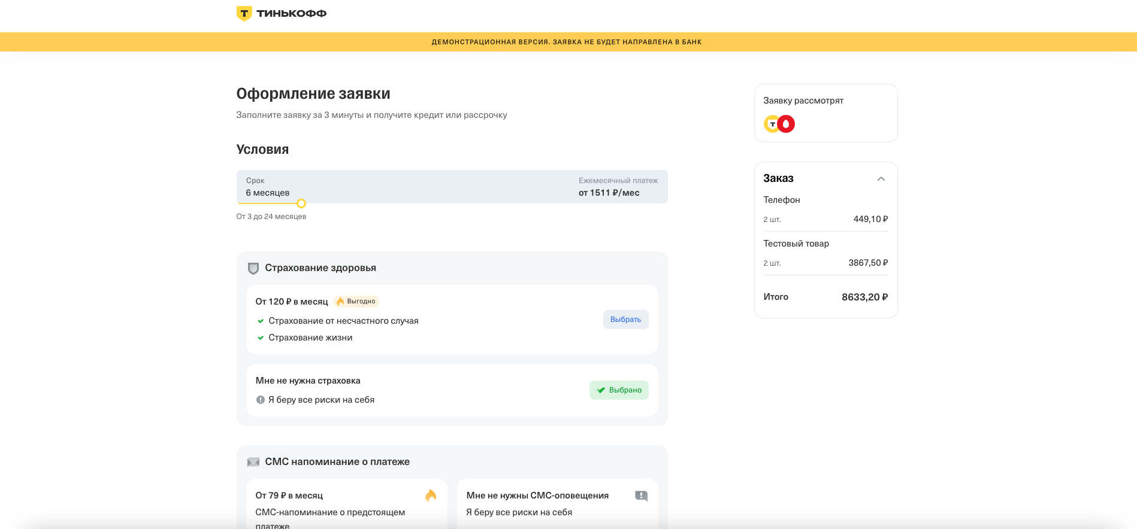Click the envelope icon beside 'СМС напоминание о платеже'

tap(253, 462)
